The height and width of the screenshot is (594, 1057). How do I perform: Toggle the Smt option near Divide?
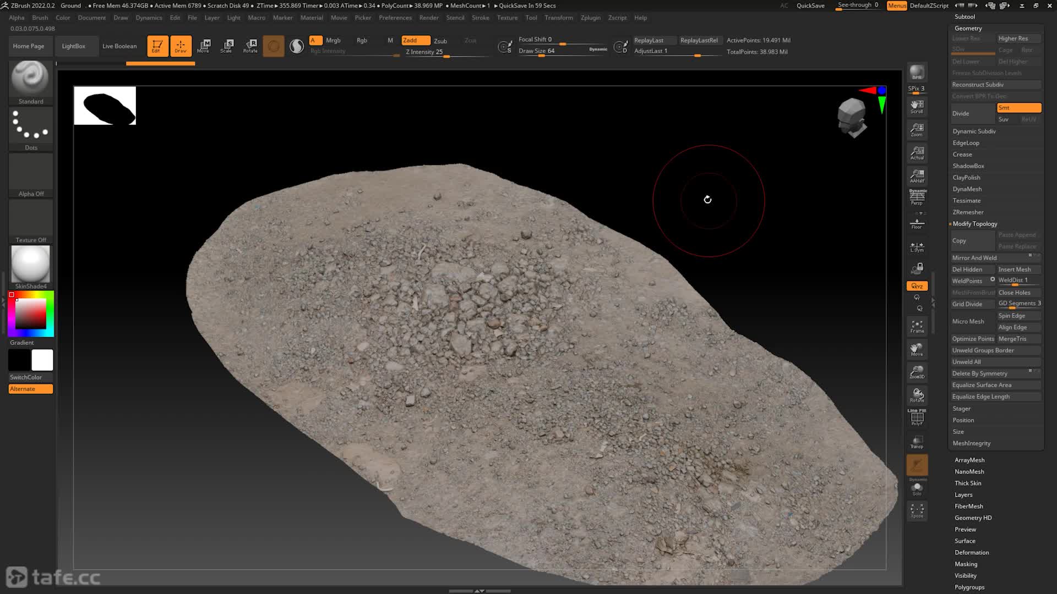tap(1018, 108)
